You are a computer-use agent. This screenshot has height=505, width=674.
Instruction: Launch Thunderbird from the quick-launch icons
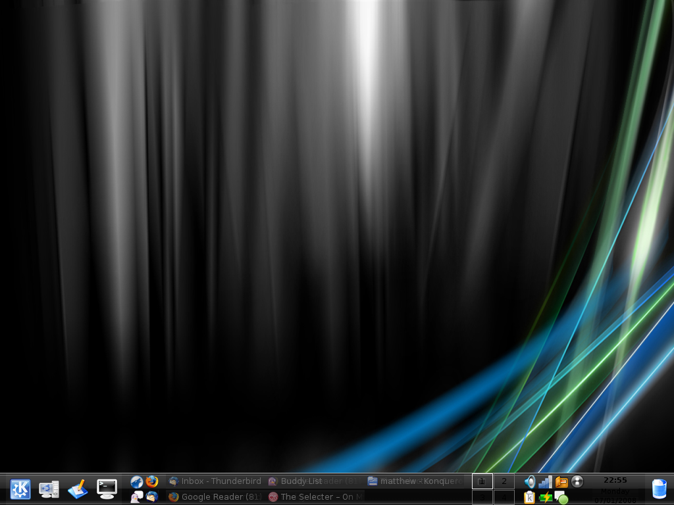152,497
